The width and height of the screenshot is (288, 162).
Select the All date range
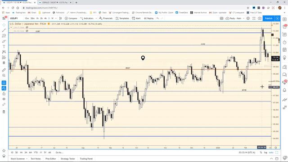tap(49, 153)
